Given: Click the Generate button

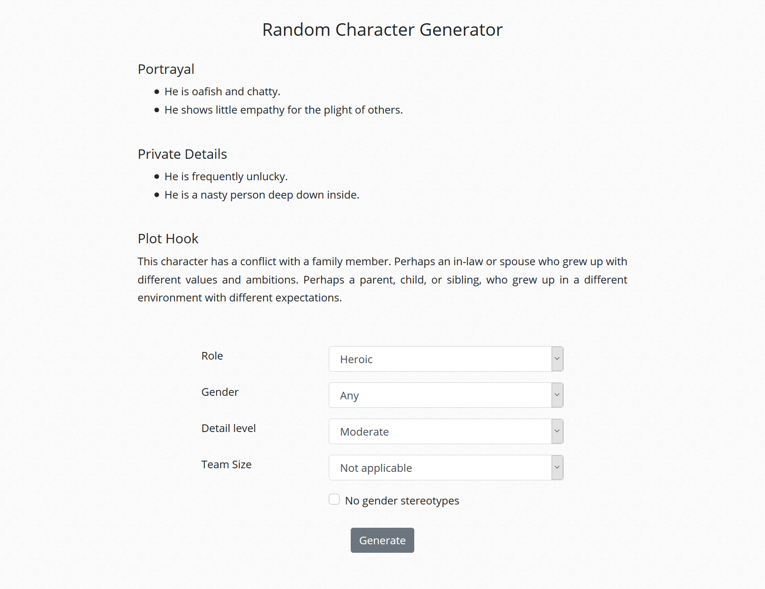Looking at the screenshot, I should (382, 540).
